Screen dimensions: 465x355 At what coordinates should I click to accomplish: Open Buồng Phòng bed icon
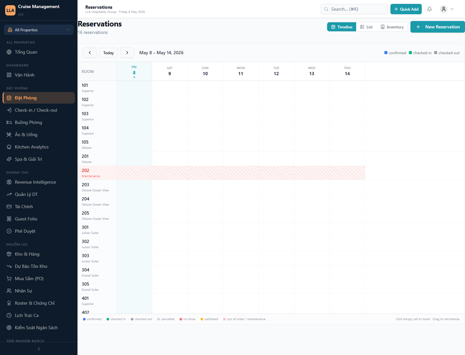9,122
